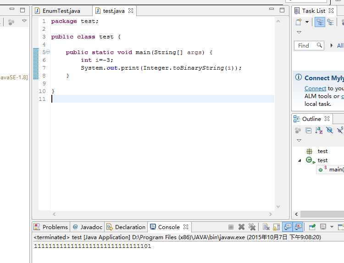Toggle Hide Fields in the Outline view
344x263 pixels.
[329, 130]
